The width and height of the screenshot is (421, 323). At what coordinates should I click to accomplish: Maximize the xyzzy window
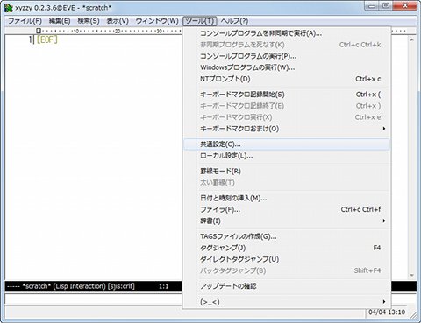pos(386,6)
